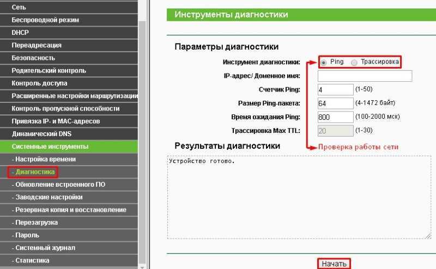Image resolution: width=436 pixels, height=269 pixels.
Task: Open Заводские настройки submenu item
Action: [69, 197]
